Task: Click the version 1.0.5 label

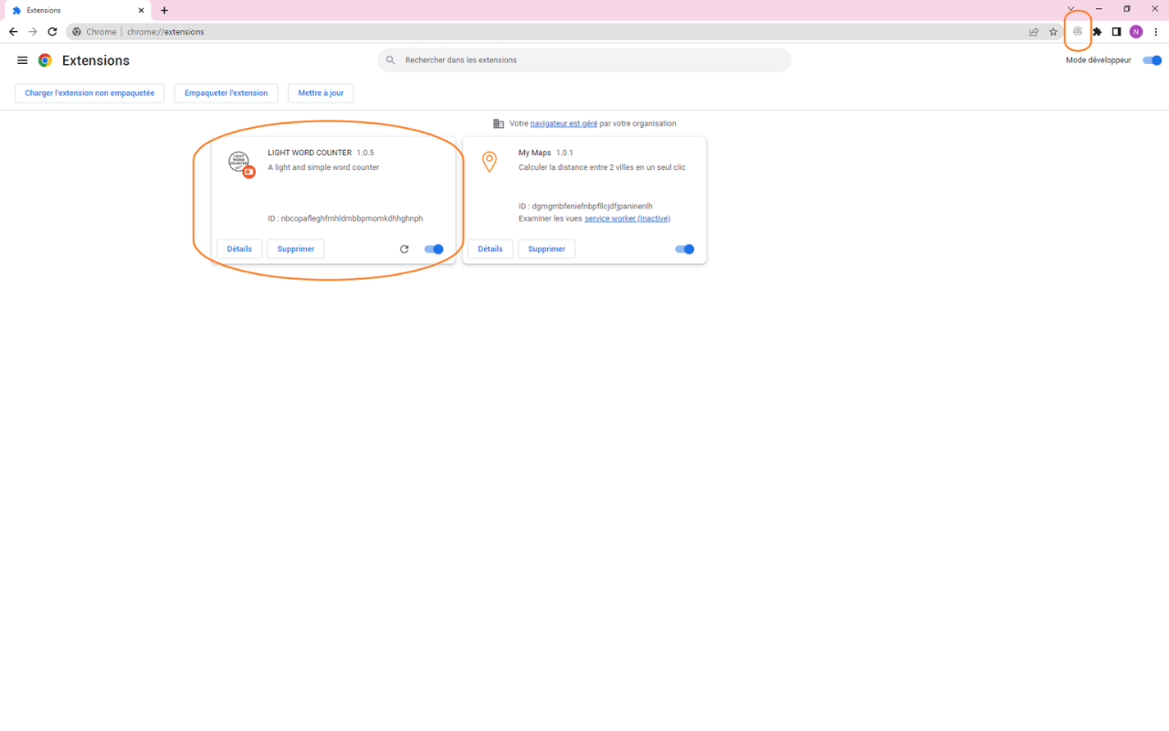Action: click(x=365, y=153)
